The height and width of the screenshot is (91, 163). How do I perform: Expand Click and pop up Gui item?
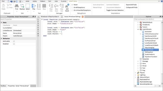pyautogui.click(x=140, y=34)
